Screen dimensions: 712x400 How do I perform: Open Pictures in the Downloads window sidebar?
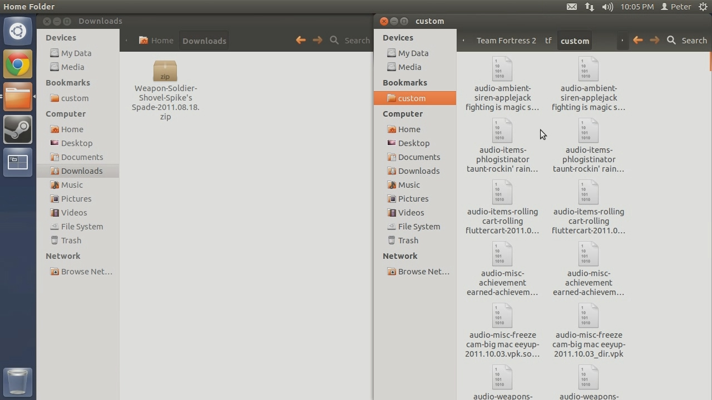click(76, 199)
